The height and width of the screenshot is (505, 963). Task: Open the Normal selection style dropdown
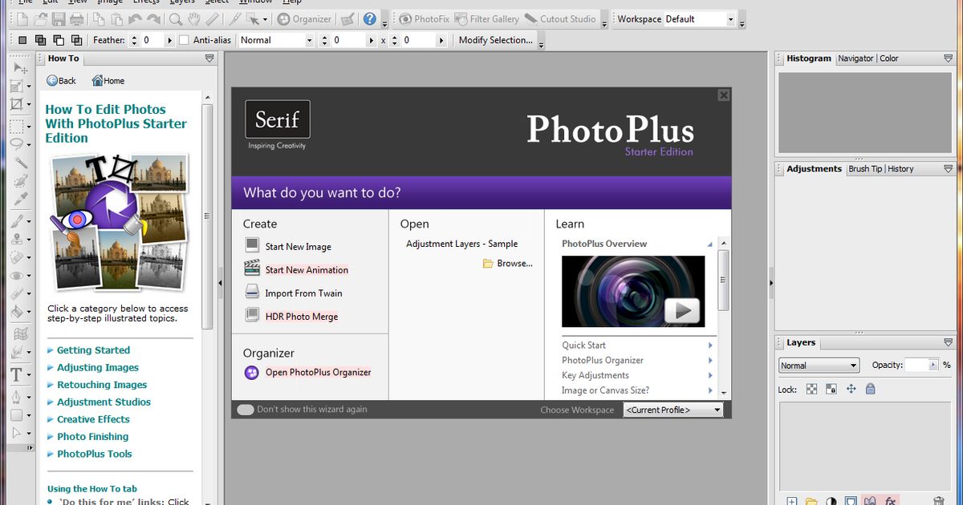pyautogui.click(x=309, y=40)
